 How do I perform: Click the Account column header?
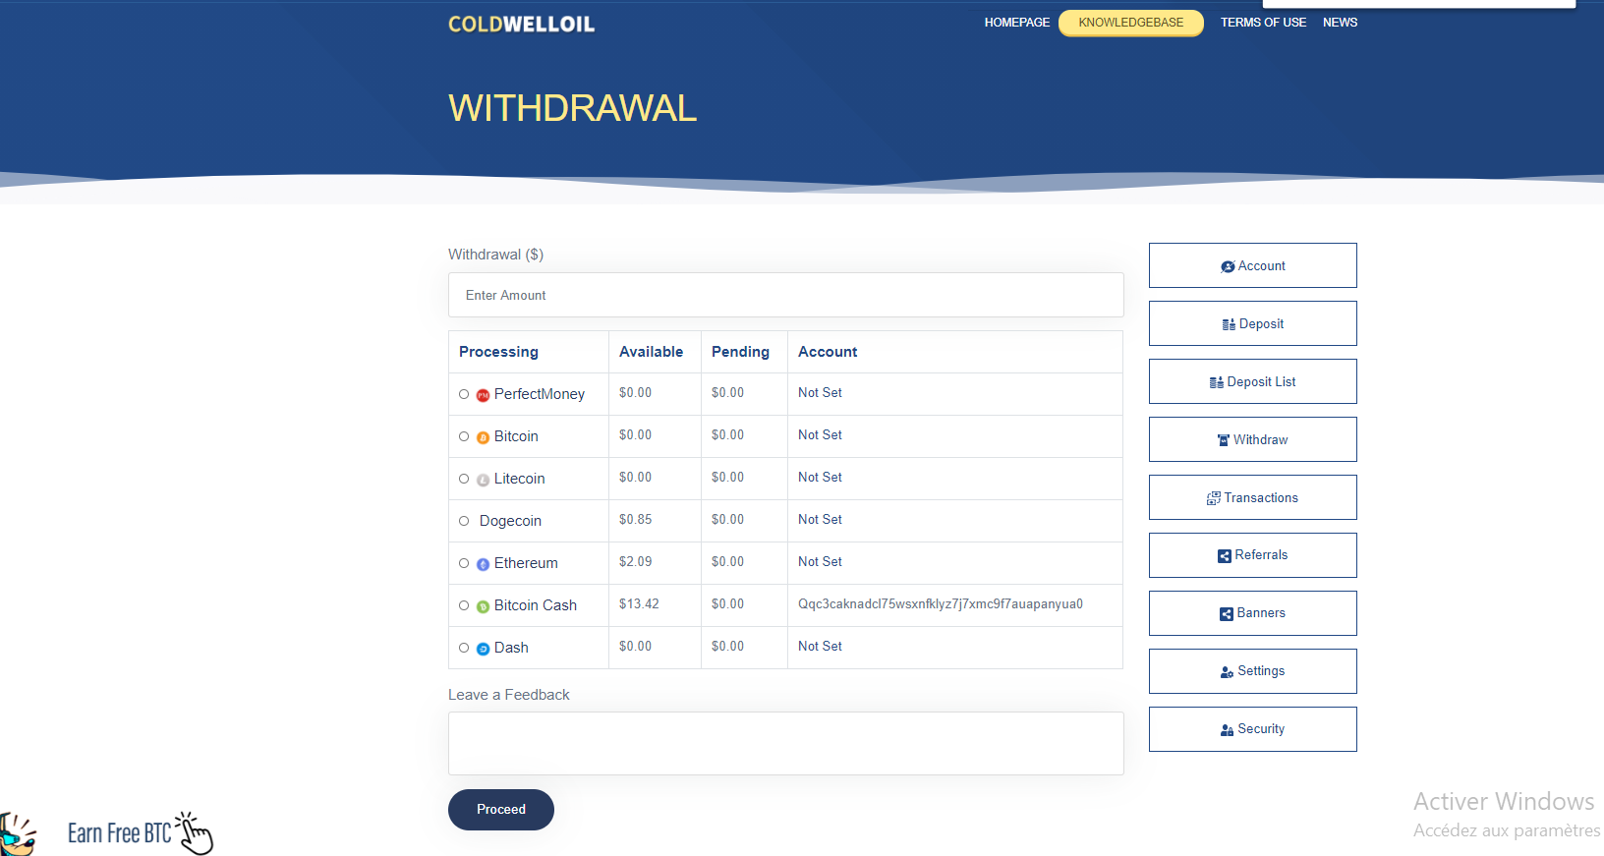(x=828, y=352)
